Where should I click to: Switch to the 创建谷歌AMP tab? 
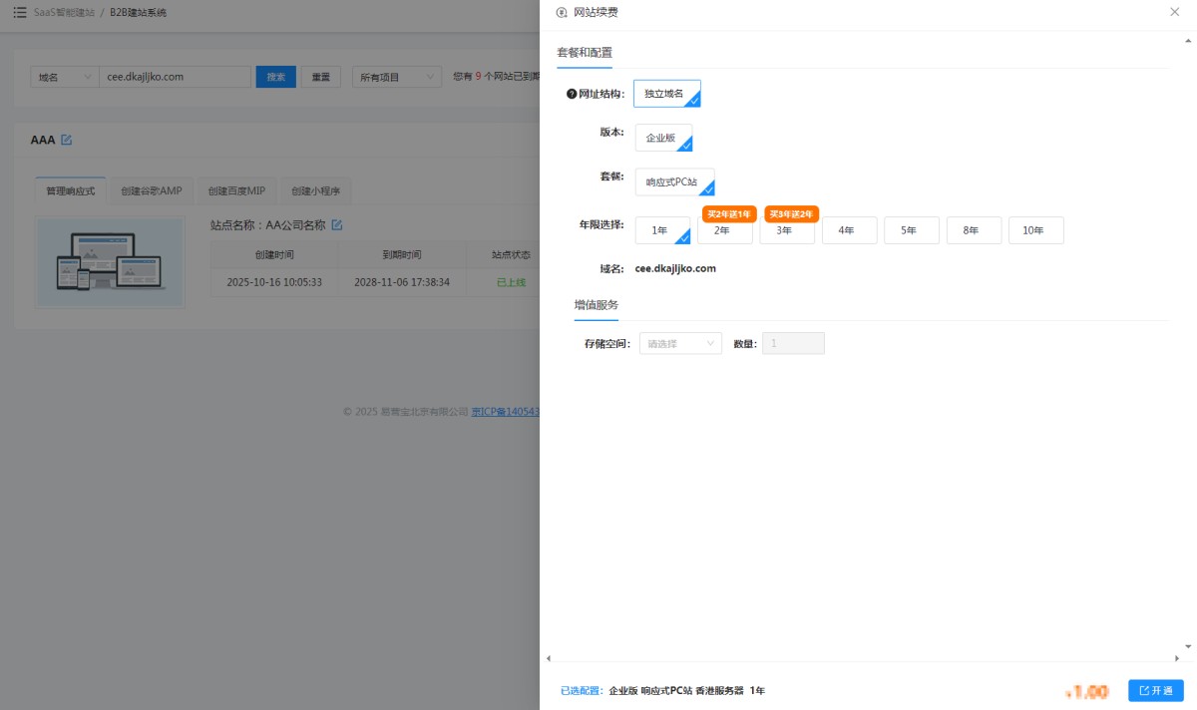pos(151,190)
